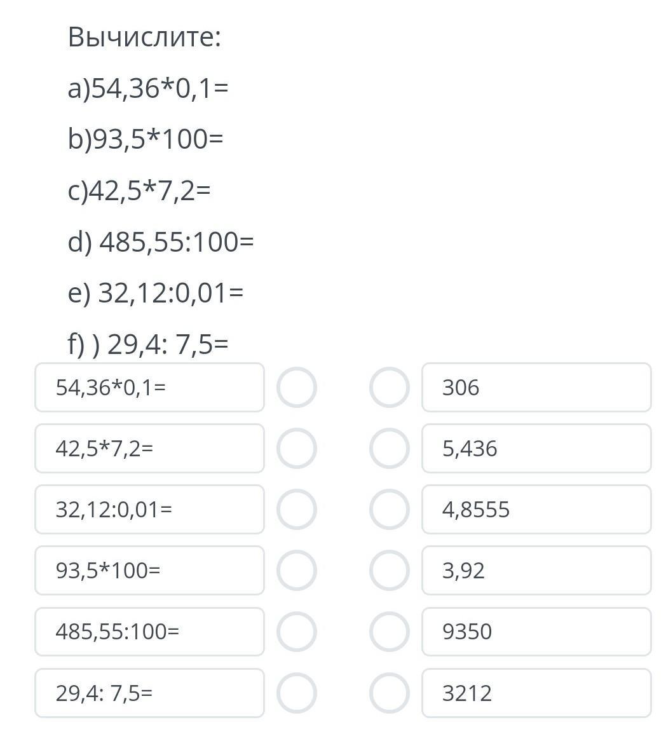Viewport: 666px width, 748px height.
Task: Click the answer box showing 3212
Action: point(537,693)
